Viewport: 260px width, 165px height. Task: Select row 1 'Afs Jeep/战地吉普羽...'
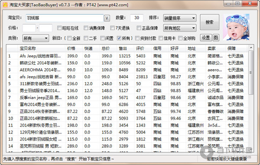127,56
